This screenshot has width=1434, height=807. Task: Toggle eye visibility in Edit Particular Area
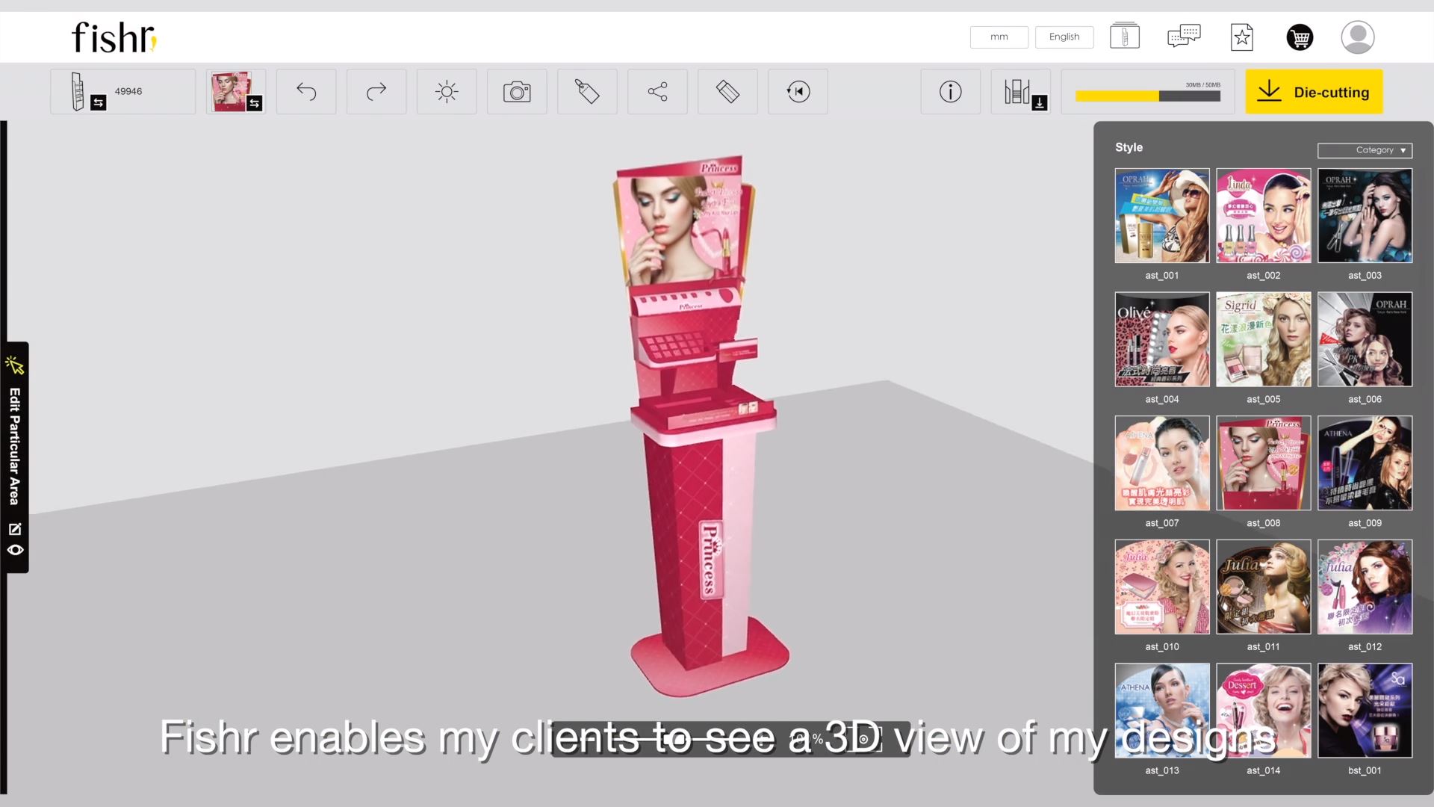pyautogui.click(x=15, y=550)
